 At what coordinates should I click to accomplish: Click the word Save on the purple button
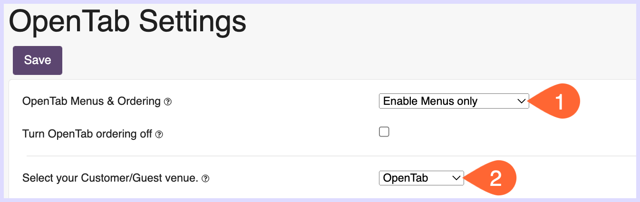point(38,60)
